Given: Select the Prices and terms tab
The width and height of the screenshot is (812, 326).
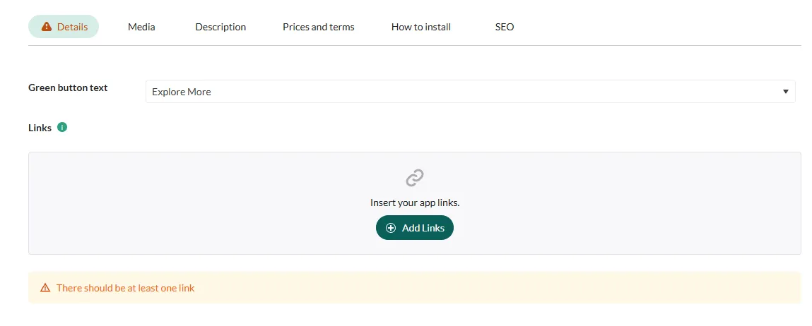Looking at the screenshot, I should (x=318, y=27).
